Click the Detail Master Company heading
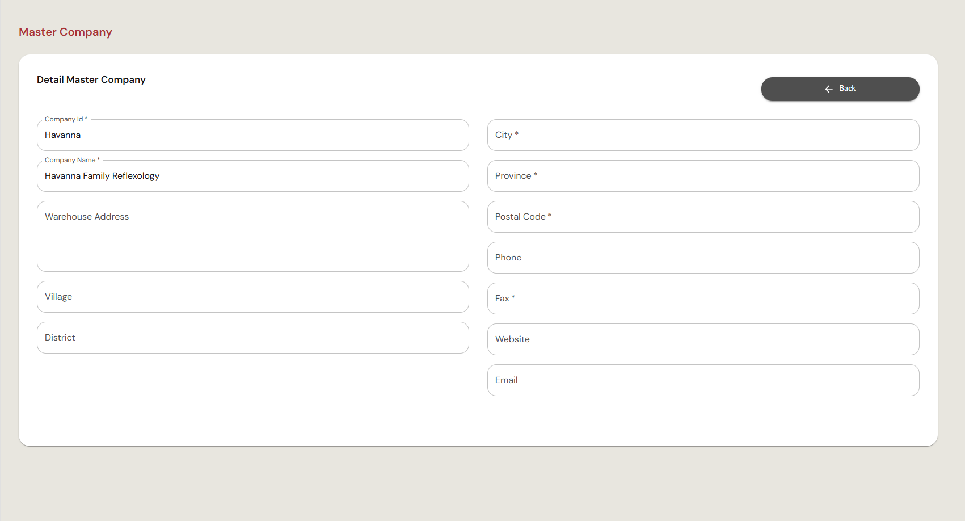Viewport: 965px width, 521px height. click(x=91, y=80)
